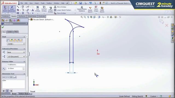This screenshot has height=98, width=175.
Task: Toggle Add Parenthesis in Dimension Text
Action: [4, 77]
